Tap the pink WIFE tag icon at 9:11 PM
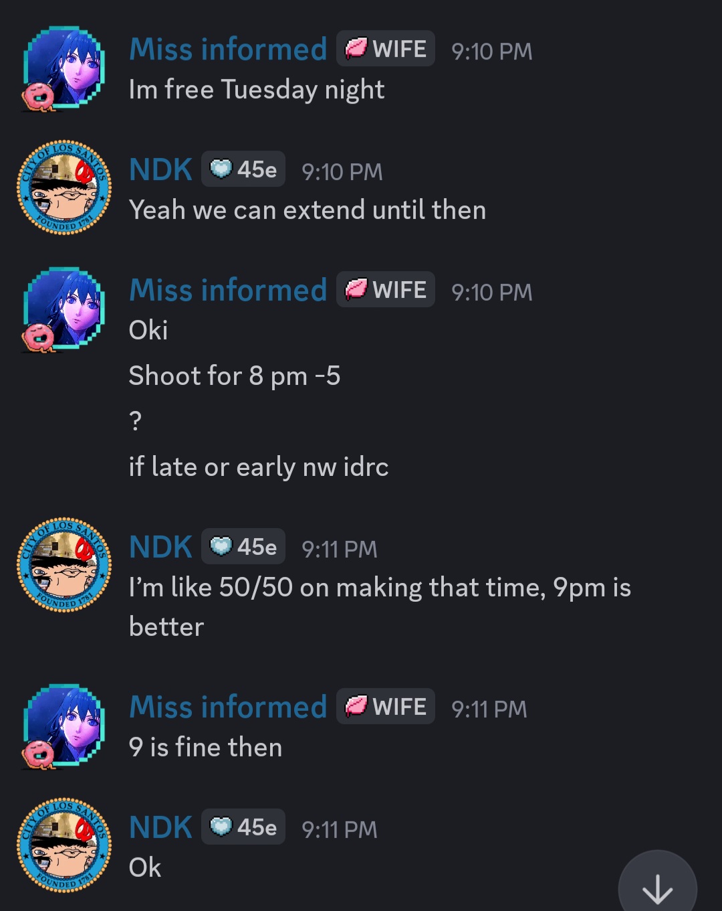This screenshot has height=911, width=722. point(356,706)
